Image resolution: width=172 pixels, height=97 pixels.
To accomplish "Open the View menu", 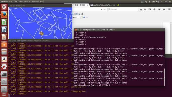I will (x=20, y=2).
